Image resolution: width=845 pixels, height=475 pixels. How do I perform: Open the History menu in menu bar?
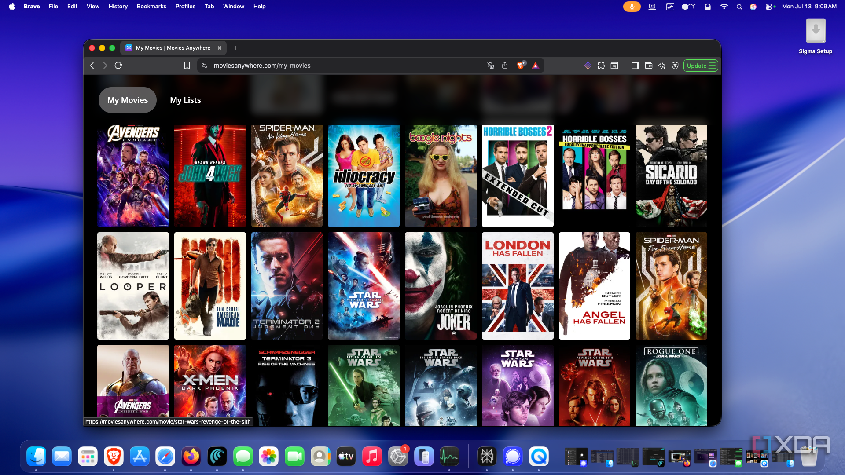(x=118, y=6)
